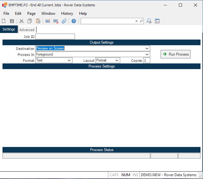Open attachments with the paperclip icon
This screenshot has height=179, width=203.
coord(64,21)
